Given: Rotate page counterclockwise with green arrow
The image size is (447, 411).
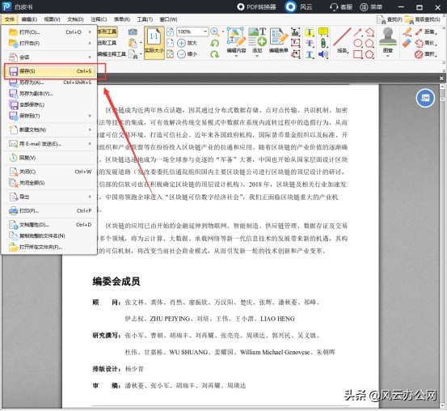Looking at the screenshot, I should pos(215,43).
